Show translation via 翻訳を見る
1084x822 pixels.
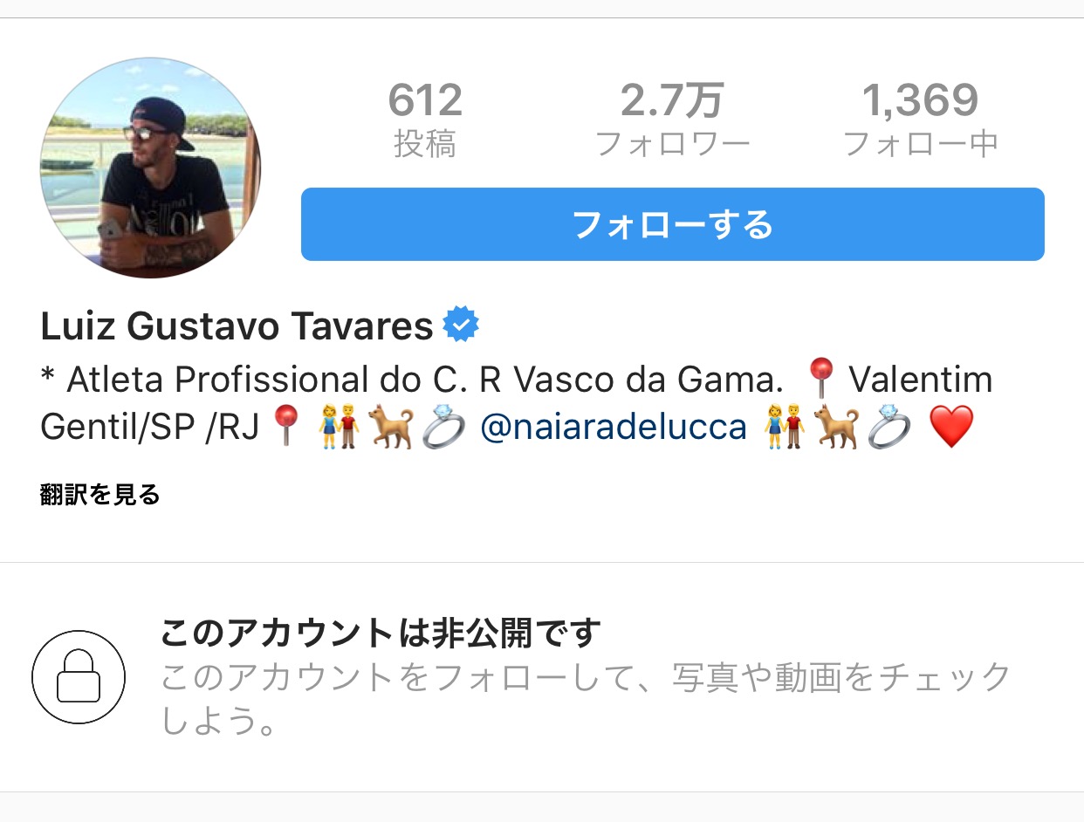pyautogui.click(x=100, y=495)
